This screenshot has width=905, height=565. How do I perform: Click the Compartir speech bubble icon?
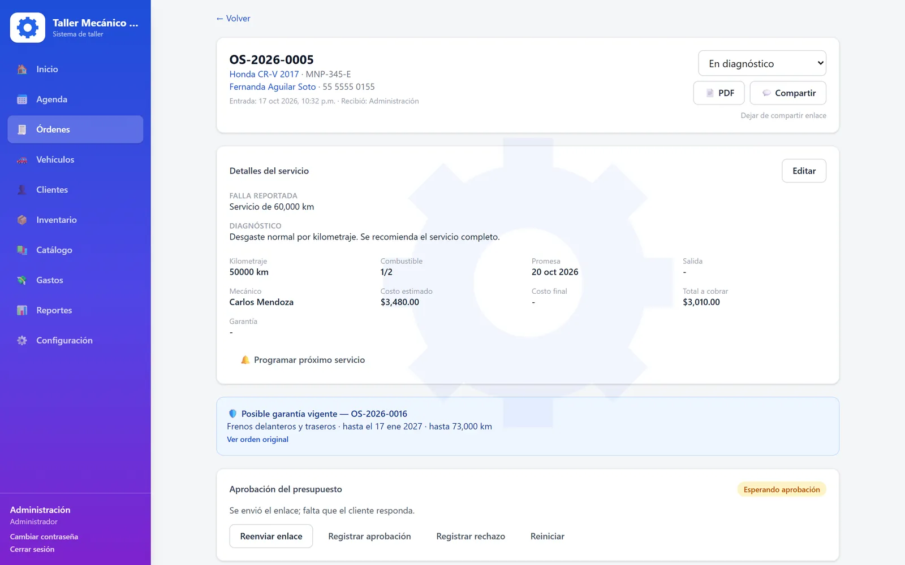(766, 93)
